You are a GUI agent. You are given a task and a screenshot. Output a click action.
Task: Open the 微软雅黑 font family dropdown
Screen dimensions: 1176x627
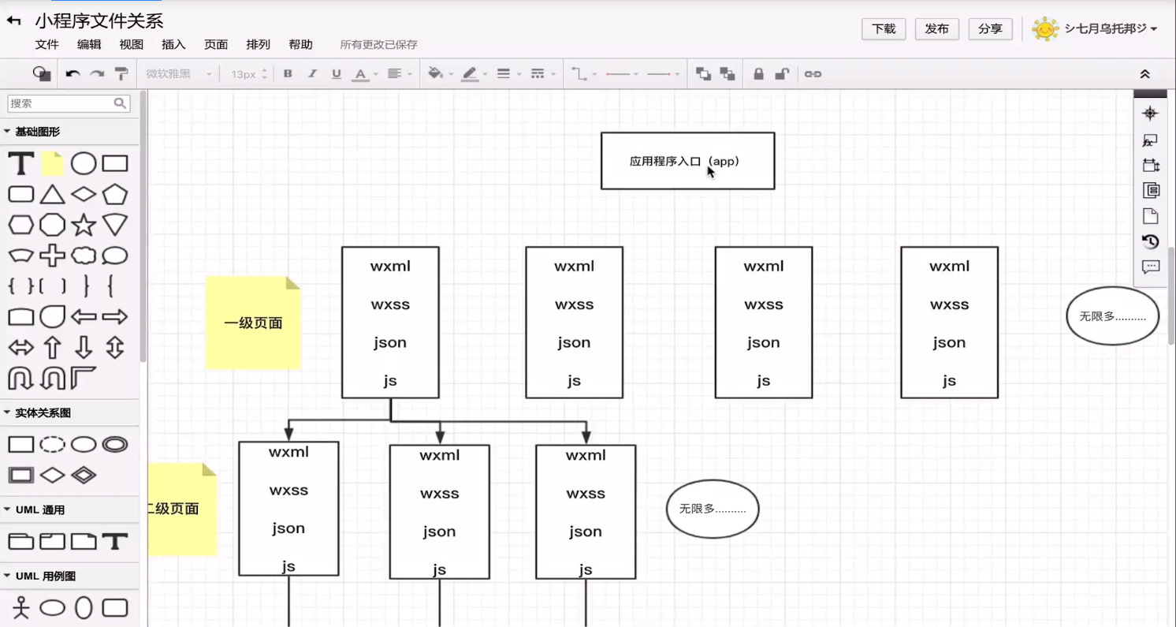(x=179, y=74)
